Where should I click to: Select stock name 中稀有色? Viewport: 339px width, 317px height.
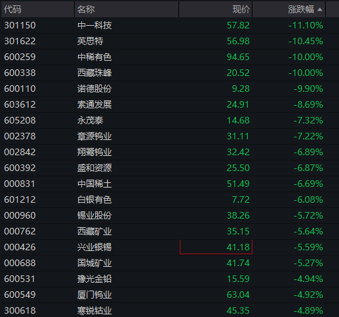(x=94, y=57)
